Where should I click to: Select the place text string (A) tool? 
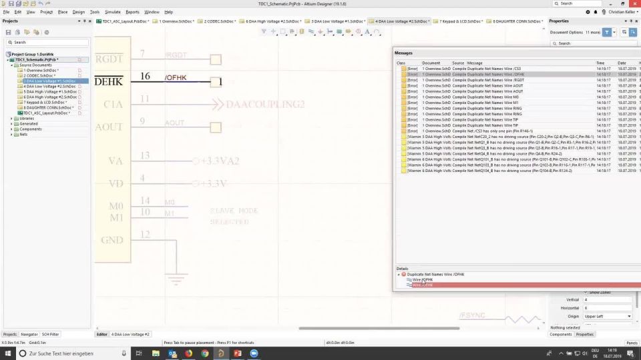tap(367, 31)
